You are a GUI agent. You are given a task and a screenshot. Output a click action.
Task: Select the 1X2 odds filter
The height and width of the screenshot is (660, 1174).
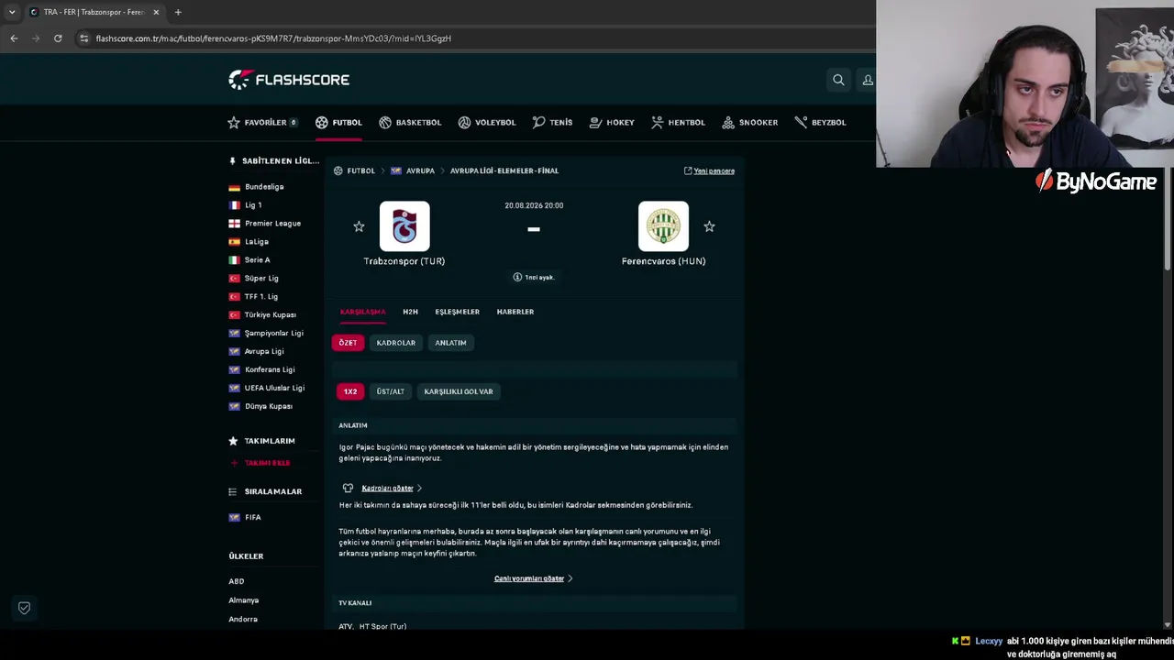tap(350, 391)
